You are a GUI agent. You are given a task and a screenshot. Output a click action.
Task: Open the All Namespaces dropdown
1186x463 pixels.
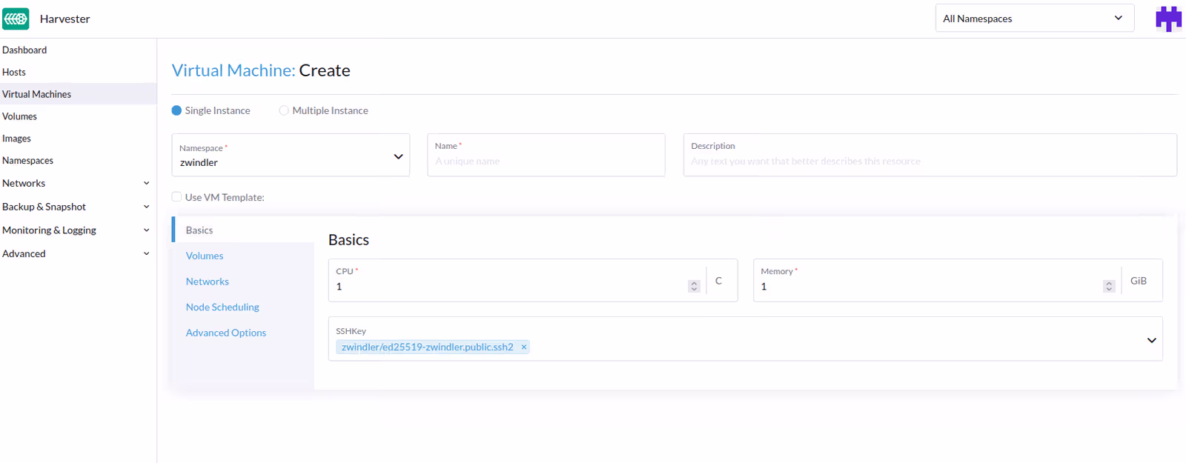(1034, 19)
